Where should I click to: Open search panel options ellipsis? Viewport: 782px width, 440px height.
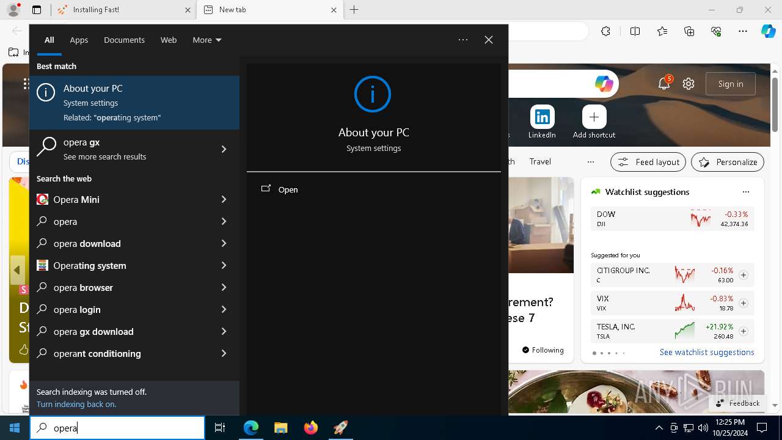(x=463, y=40)
